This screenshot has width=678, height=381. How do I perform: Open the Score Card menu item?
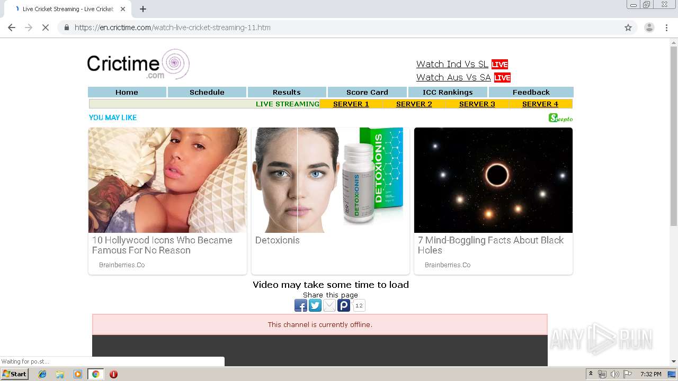(x=367, y=92)
